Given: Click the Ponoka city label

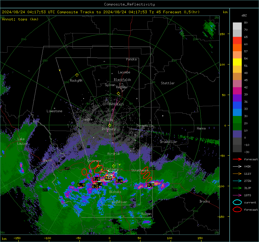Looking at the screenshot, I should (131, 59).
